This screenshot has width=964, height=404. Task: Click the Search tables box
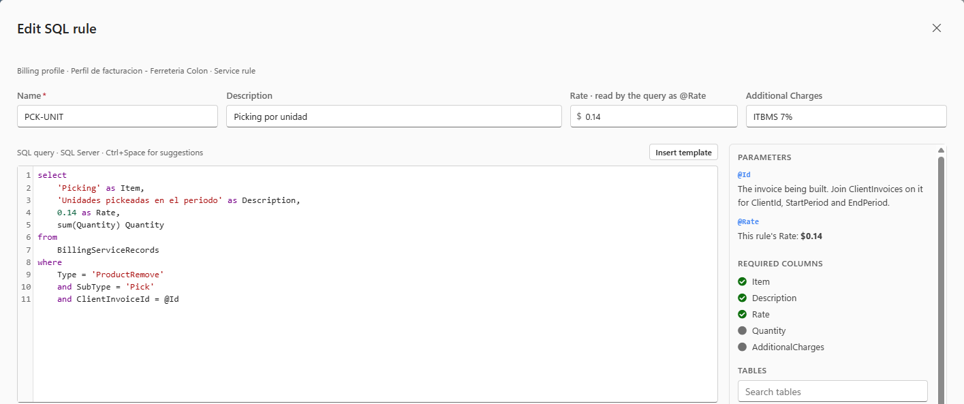click(x=833, y=392)
